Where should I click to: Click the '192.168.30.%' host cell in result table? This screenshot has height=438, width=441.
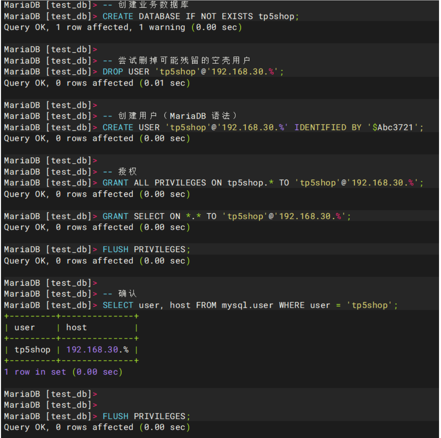click(x=97, y=349)
